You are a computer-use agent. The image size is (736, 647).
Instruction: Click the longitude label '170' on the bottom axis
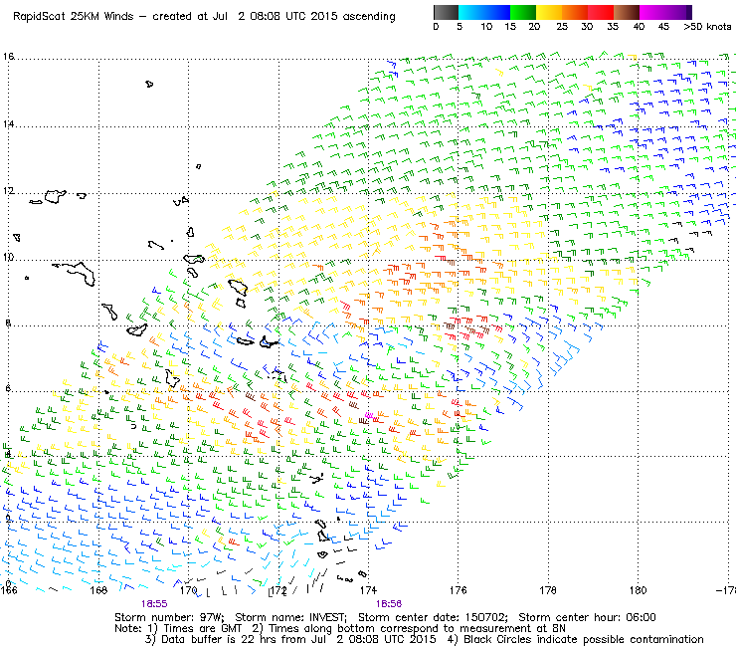[189, 590]
